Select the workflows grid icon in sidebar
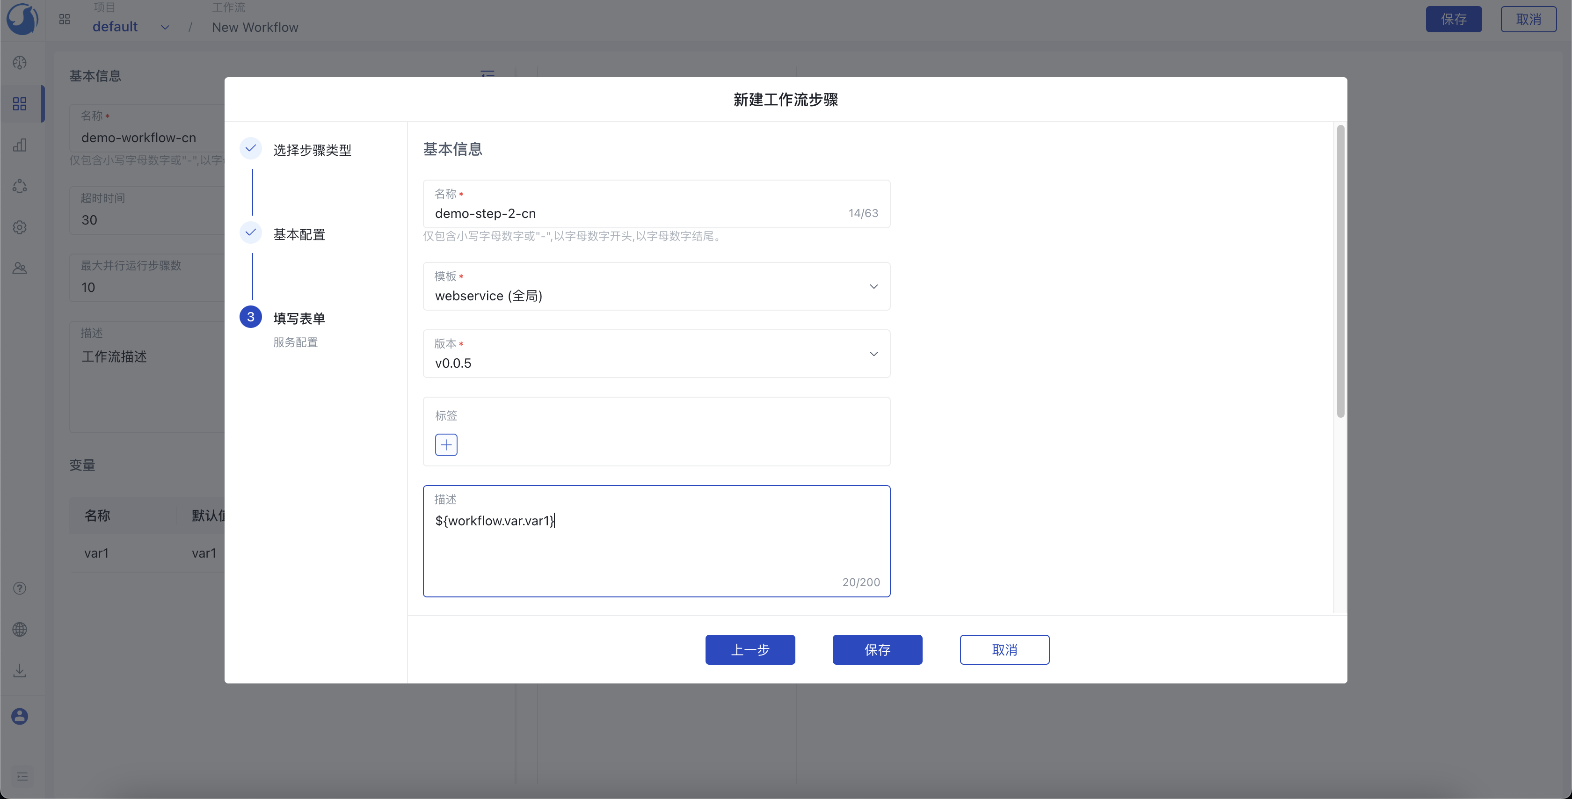The width and height of the screenshot is (1572, 799). [20, 104]
